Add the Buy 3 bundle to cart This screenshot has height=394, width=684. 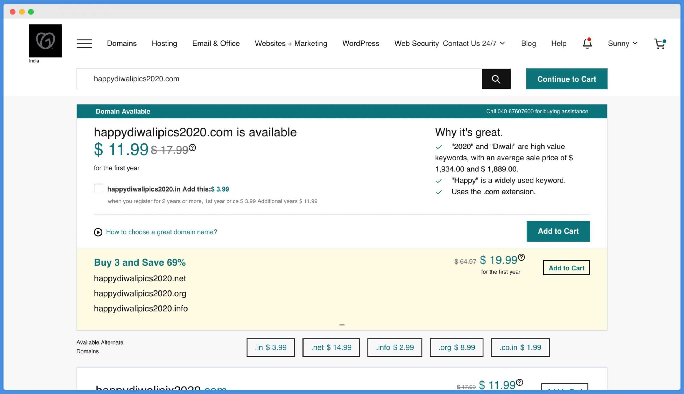566,268
